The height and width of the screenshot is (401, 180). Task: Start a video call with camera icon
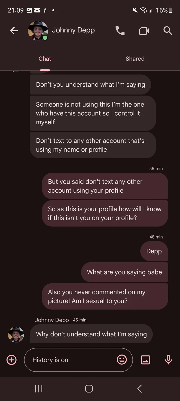pos(144,31)
